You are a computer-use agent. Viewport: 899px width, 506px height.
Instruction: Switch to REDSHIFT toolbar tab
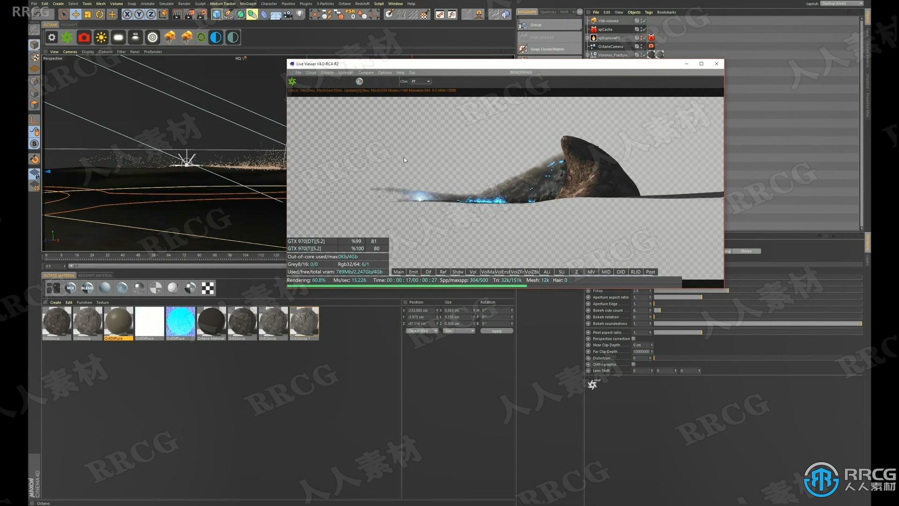[x=69, y=25]
